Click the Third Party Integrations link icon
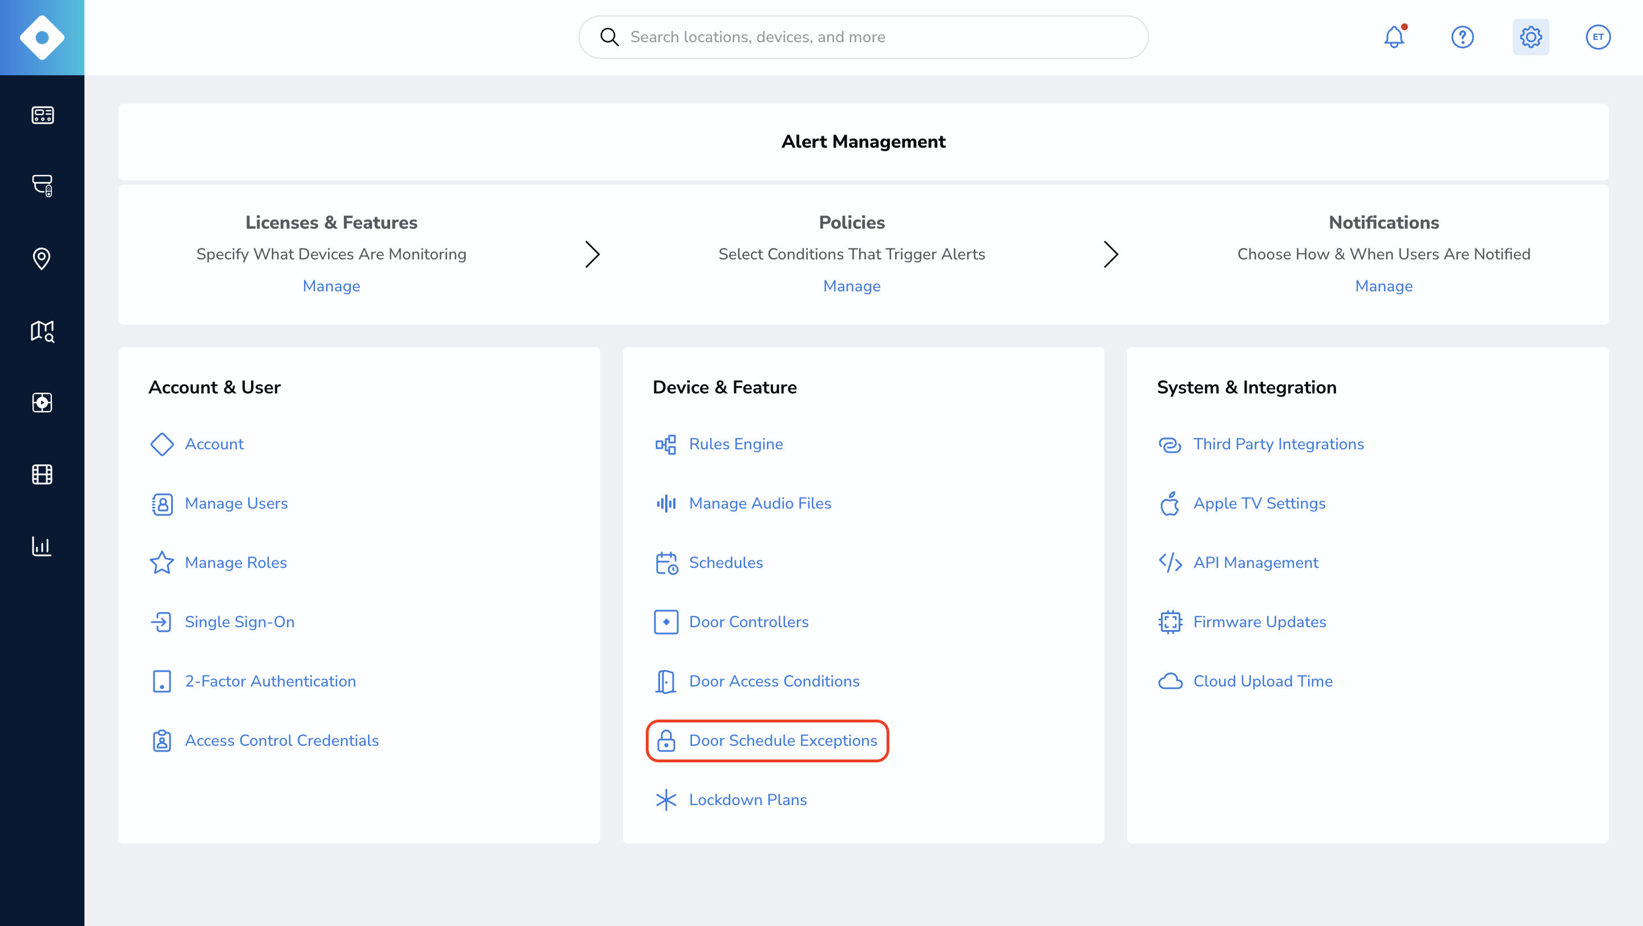Viewport: 1643px width, 926px height. 1169,444
